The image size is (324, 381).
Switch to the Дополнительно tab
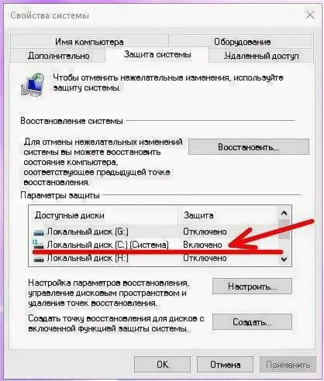point(59,55)
